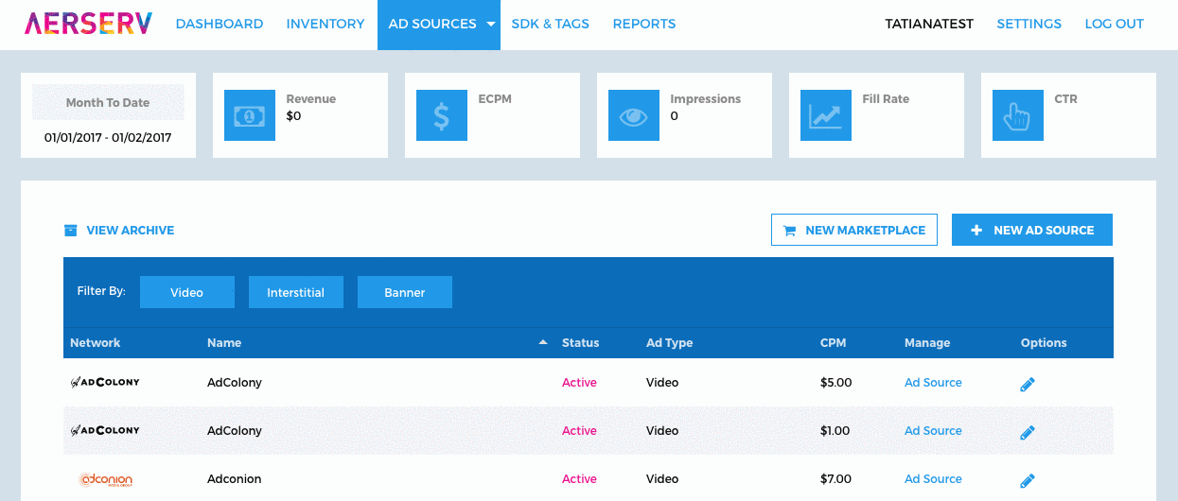
Task: Edit the $5.00 AdColony ad source pencil
Action: pyautogui.click(x=1028, y=384)
